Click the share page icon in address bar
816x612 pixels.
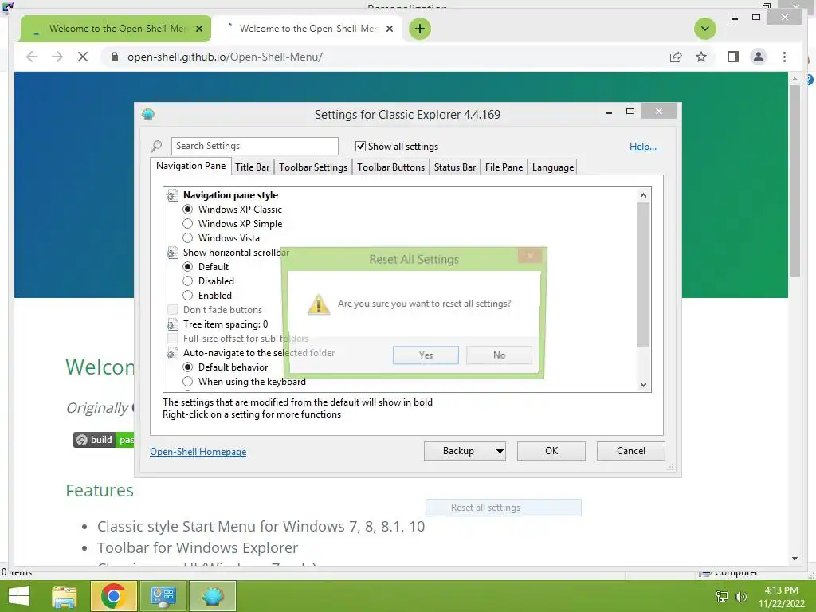coord(676,57)
